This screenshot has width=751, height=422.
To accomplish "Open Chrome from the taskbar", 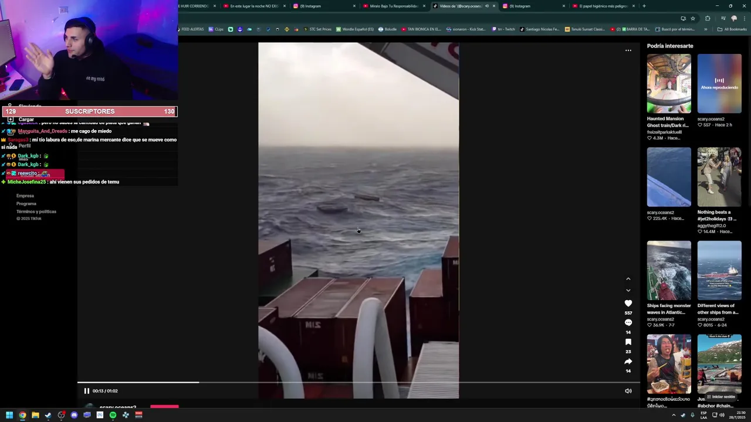I will pos(22,415).
